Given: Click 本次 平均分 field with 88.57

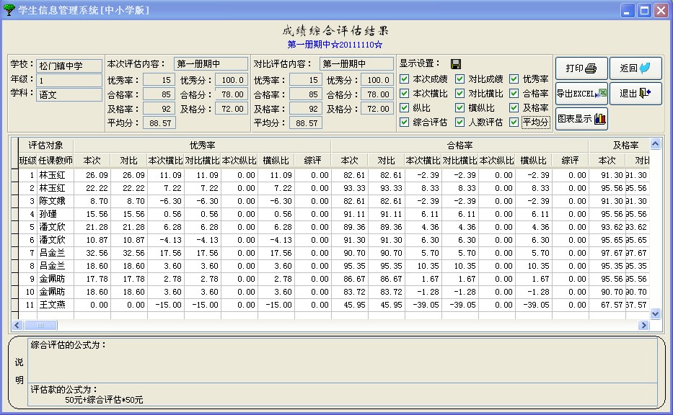Looking at the screenshot, I should [x=159, y=123].
